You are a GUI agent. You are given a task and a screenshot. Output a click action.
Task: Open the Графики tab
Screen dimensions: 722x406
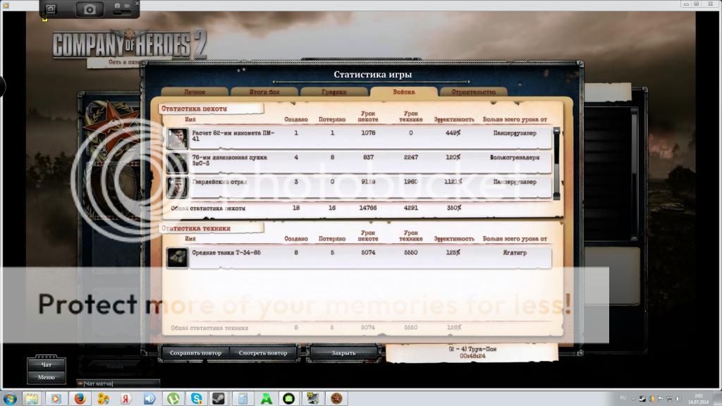pos(334,92)
